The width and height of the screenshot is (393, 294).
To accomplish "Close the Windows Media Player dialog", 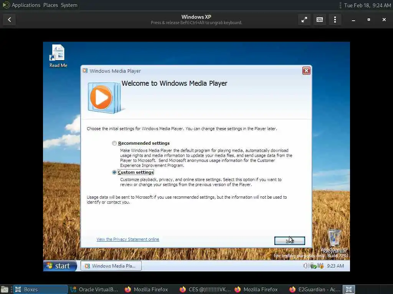I will click(x=306, y=71).
